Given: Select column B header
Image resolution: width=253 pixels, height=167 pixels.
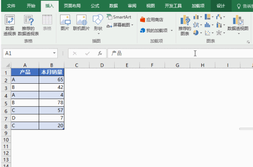Looking at the screenshot, I should point(51,65).
